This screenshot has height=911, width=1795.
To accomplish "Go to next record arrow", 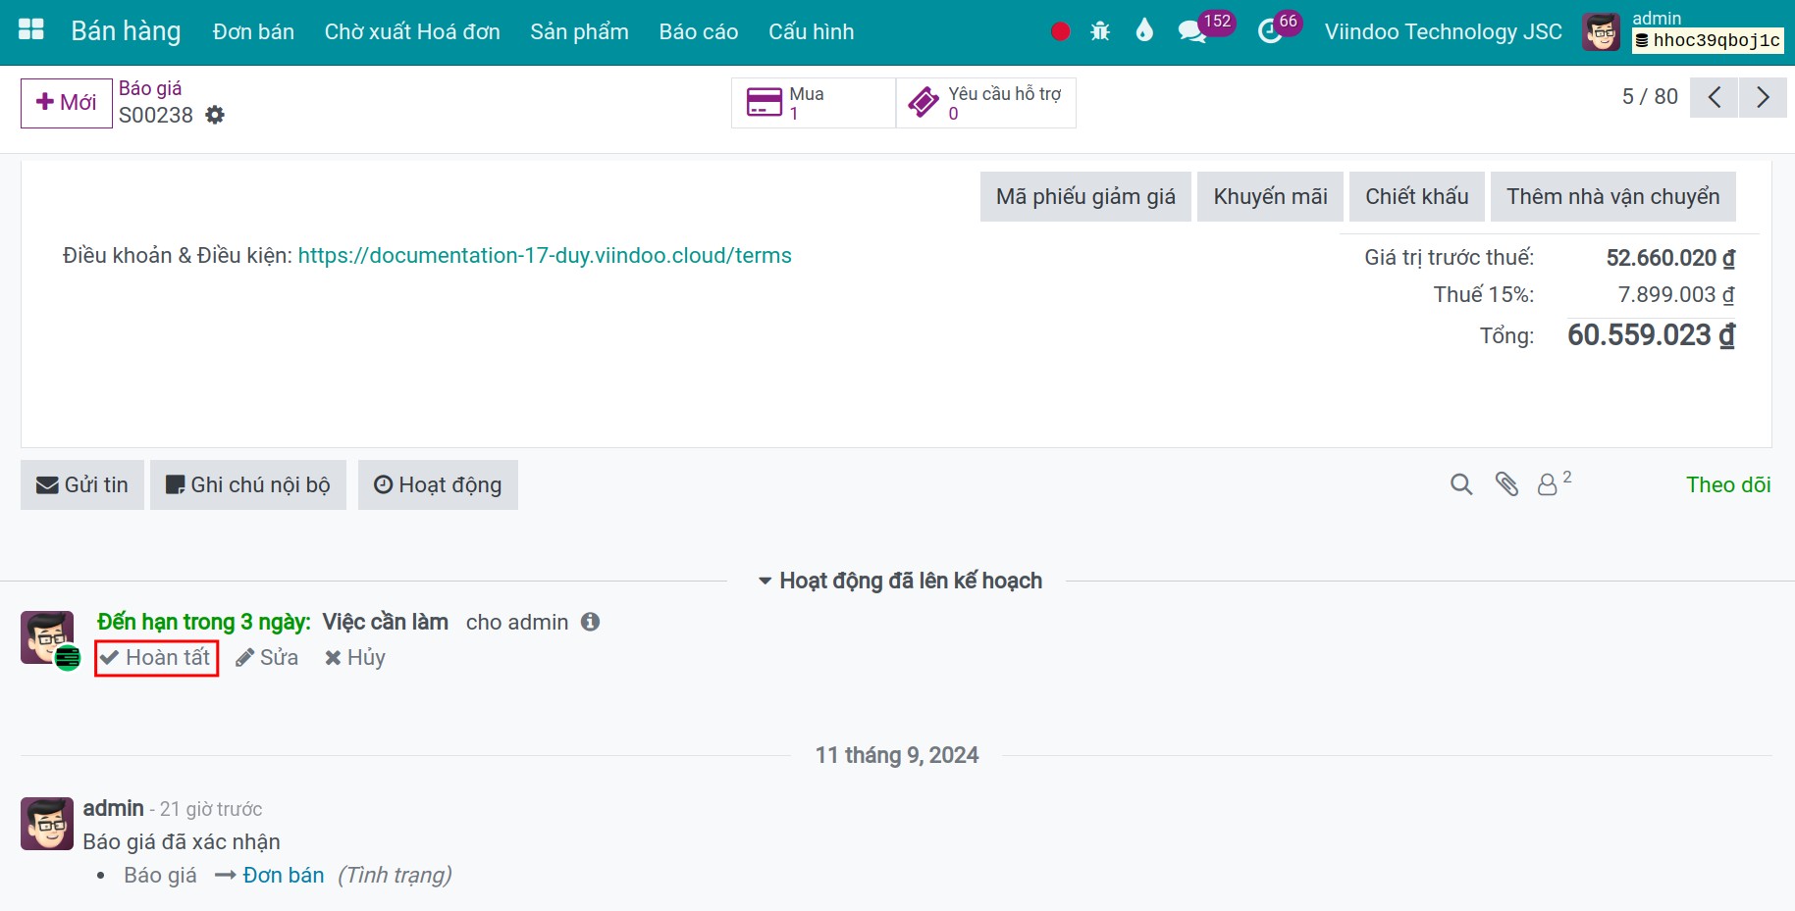I will (1763, 97).
